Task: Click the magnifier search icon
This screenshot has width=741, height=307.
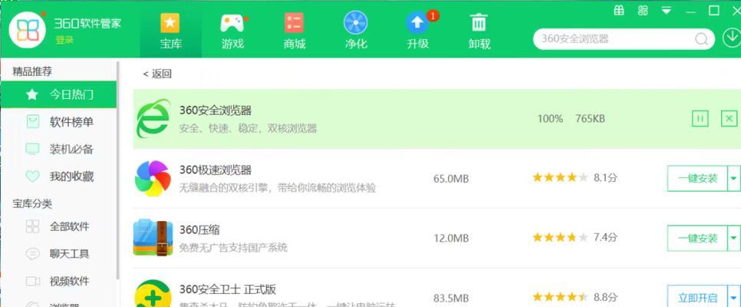Action: tap(701, 39)
